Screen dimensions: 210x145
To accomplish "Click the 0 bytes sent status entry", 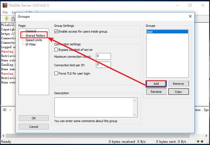I will pos(166,141).
